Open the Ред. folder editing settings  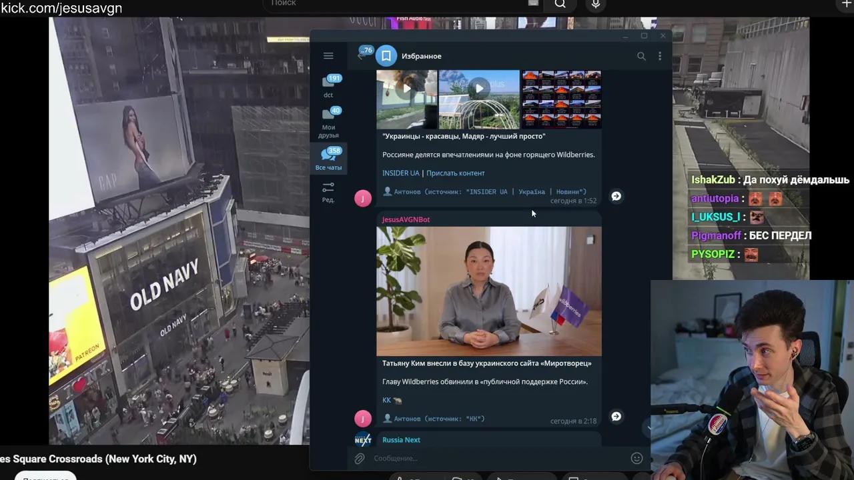point(328,192)
